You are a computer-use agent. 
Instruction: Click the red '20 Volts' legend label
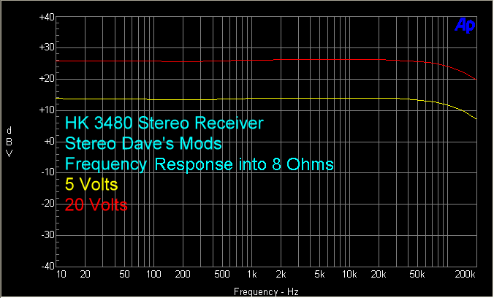click(96, 205)
